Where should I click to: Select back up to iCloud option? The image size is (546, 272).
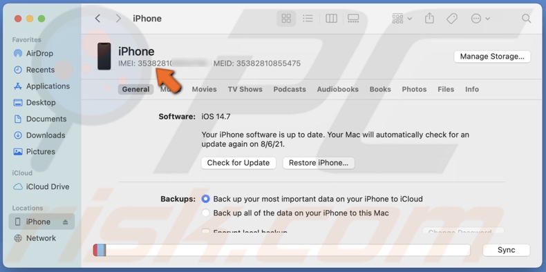click(x=206, y=199)
